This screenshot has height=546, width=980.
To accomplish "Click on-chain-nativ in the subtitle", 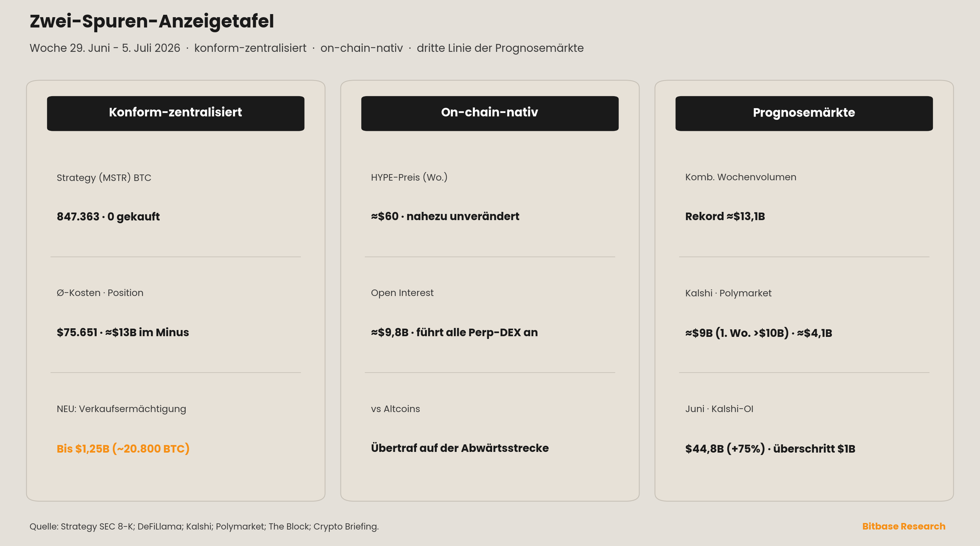I will tap(362, 48).
